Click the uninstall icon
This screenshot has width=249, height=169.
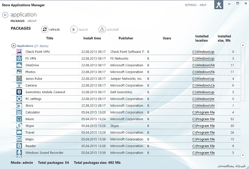102,29
